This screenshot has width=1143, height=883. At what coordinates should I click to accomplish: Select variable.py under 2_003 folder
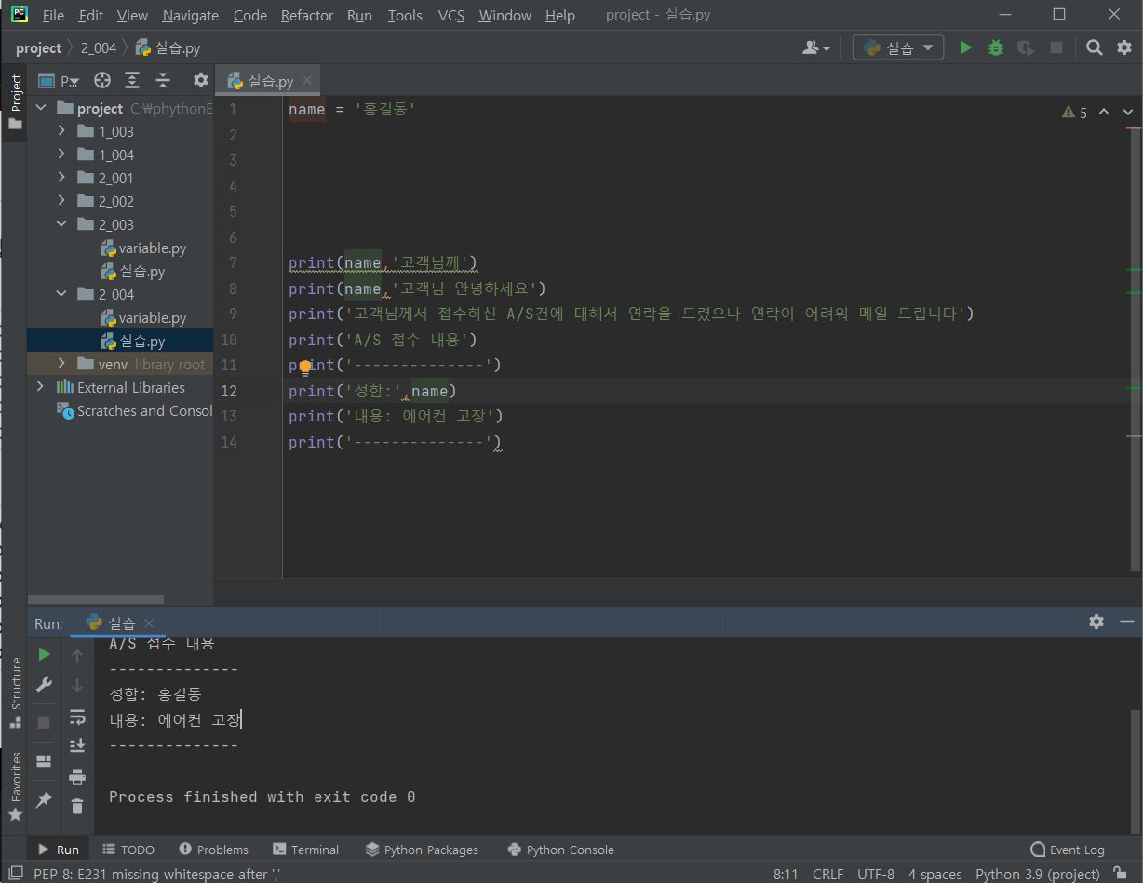[x=153, y=248]
